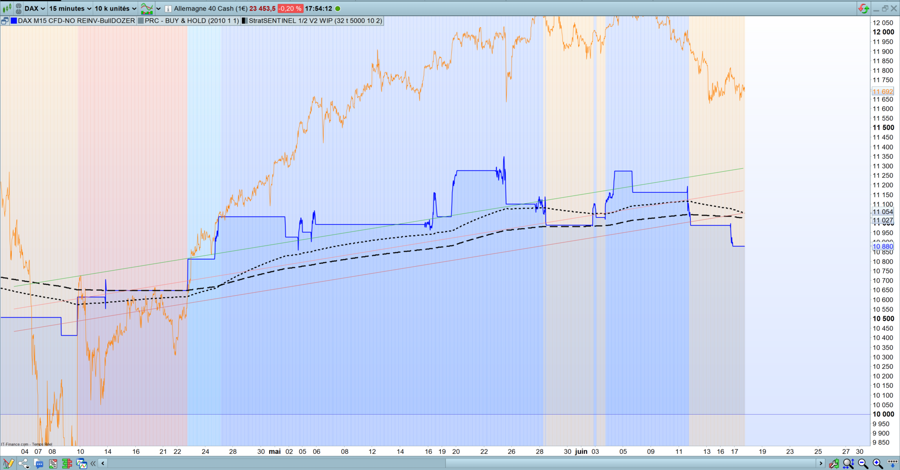Toggle the candlestick chart style icon

[x=7, y=8]
